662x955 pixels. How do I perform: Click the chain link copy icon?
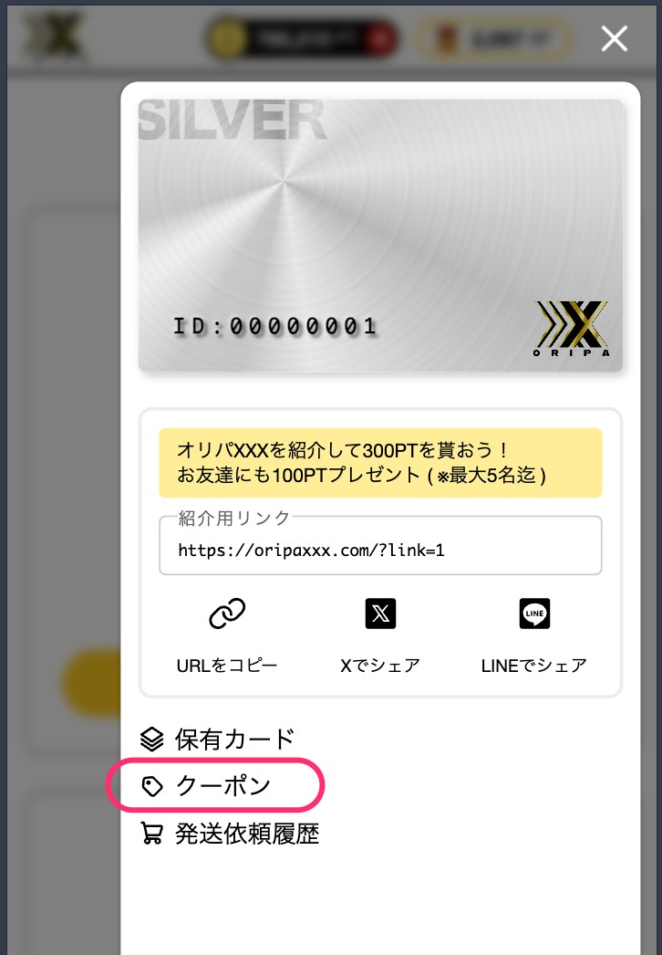click(x=227, y=614)
